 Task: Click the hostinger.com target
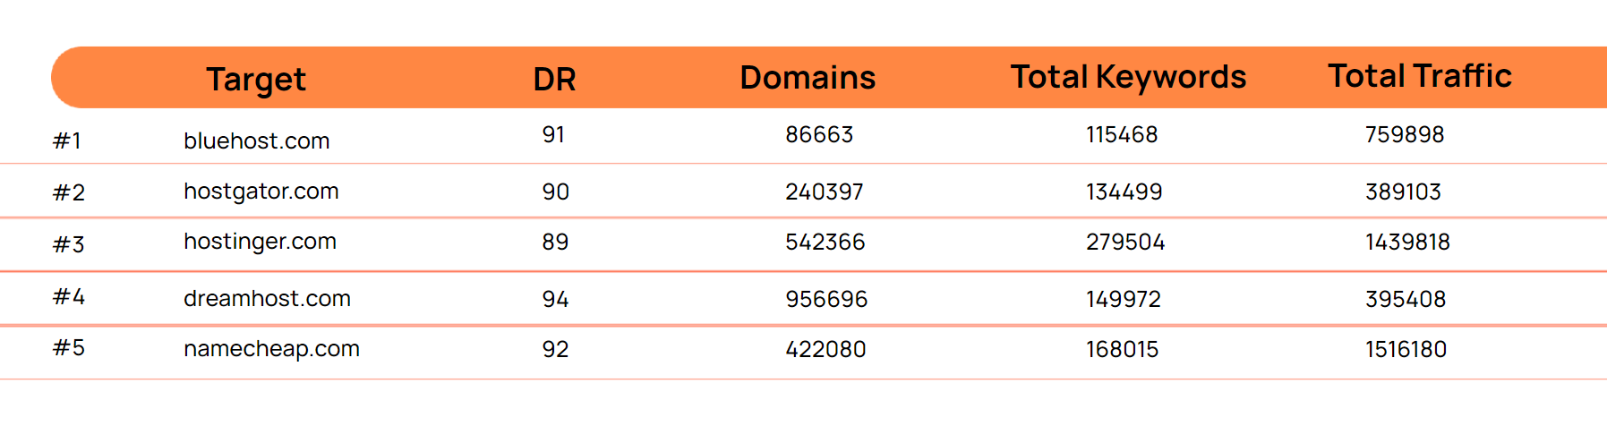coord(260,241)
